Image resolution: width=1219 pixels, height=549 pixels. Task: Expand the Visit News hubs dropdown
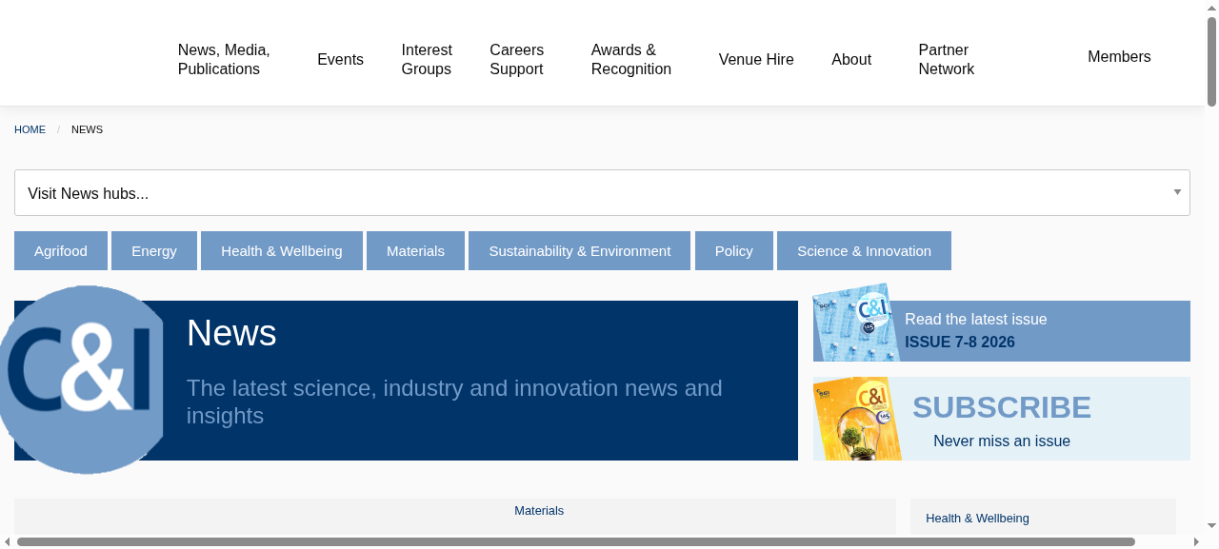[x=602, y=193]
